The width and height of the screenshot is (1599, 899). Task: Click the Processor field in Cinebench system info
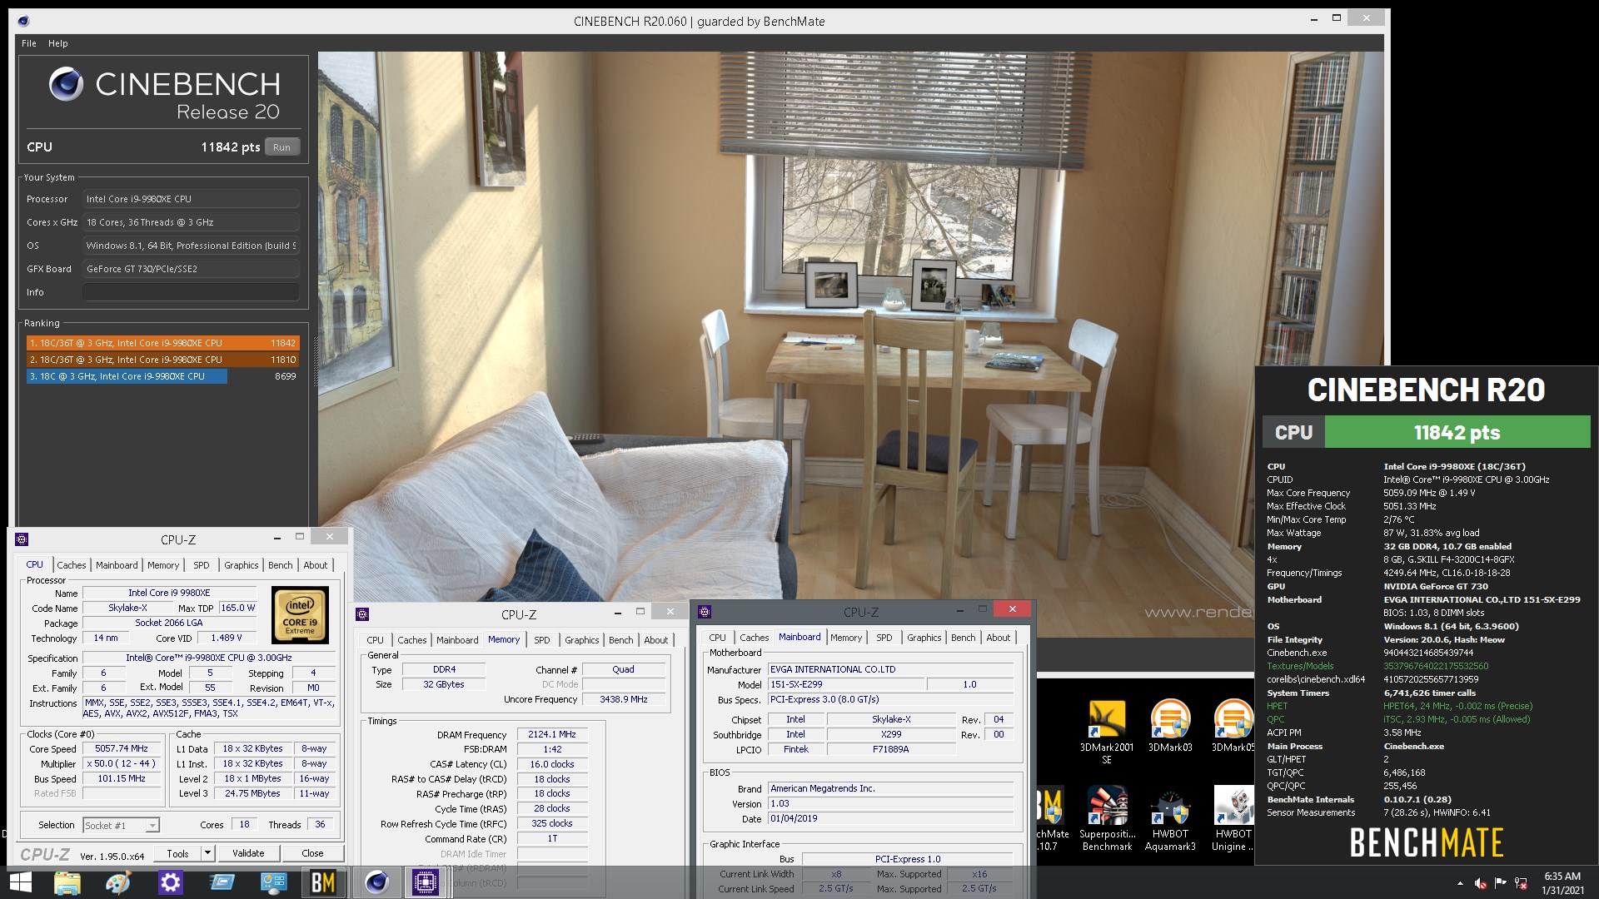(191, 199)
